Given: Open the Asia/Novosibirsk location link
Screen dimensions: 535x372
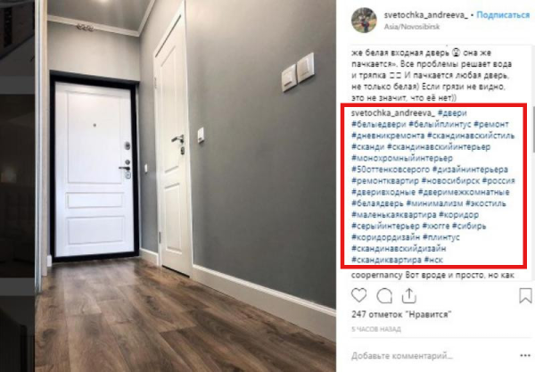Looking at the screenshot, I should coord(412,27).
